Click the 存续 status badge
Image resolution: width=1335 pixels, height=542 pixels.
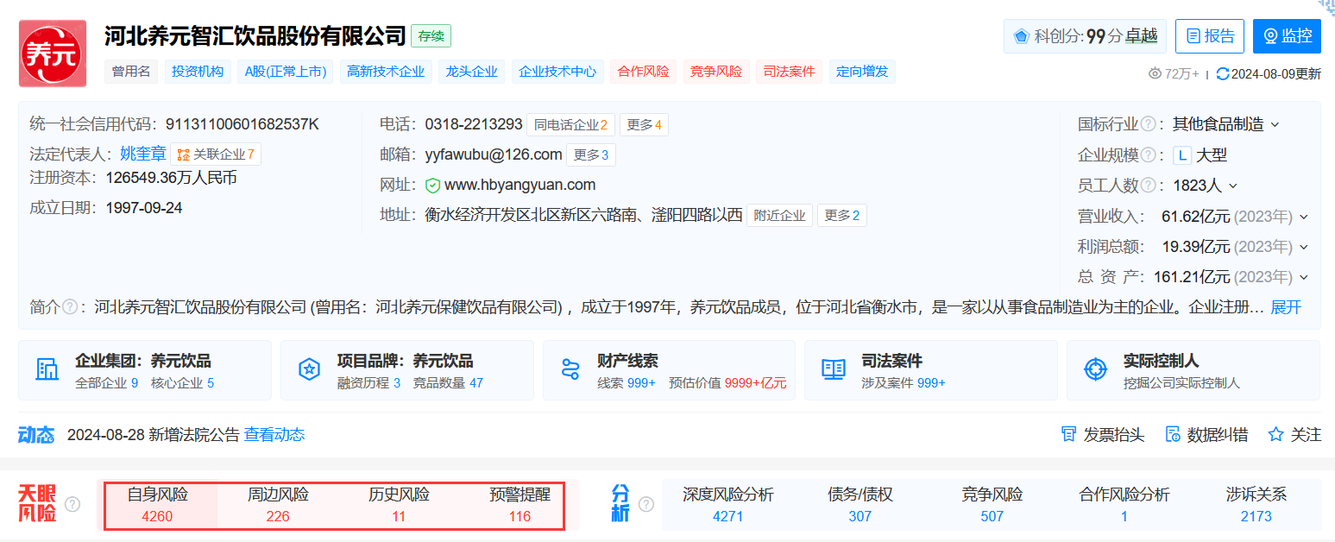(x=431, y=36)
